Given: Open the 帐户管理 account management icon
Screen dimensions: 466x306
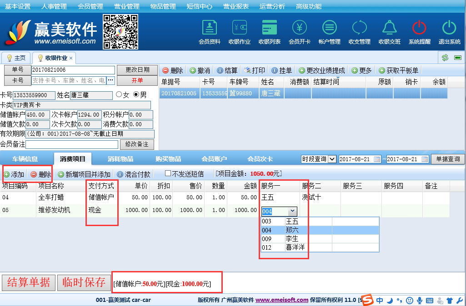Looking at the screenshot, I should [x=329, y=32].
